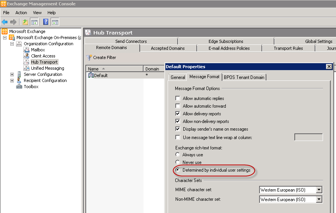Select the Mailbox node icon in tree
This screenshot has height=213, width=336.
point(26,50)
